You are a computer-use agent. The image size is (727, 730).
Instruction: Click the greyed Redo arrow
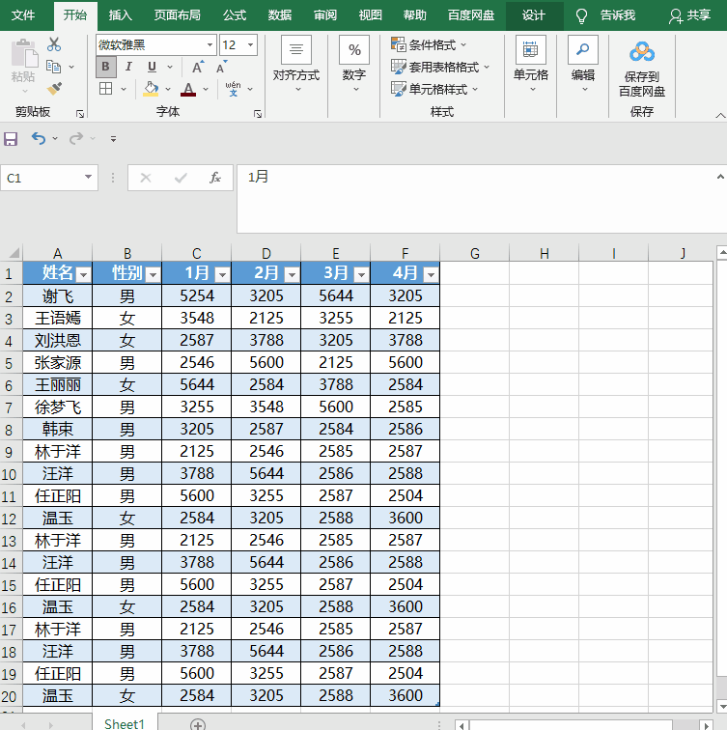point(76,138)
